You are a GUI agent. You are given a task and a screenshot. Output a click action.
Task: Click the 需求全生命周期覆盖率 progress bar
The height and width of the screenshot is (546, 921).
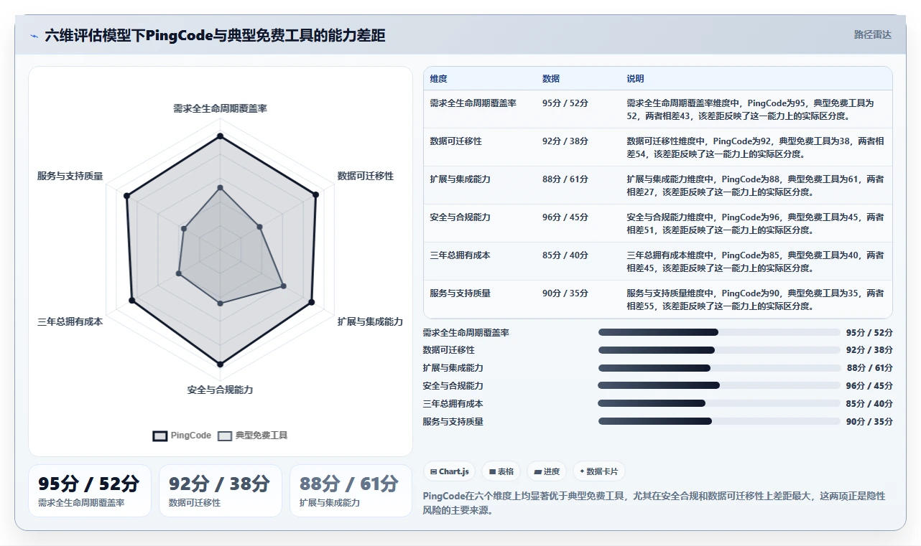(719, 332)
